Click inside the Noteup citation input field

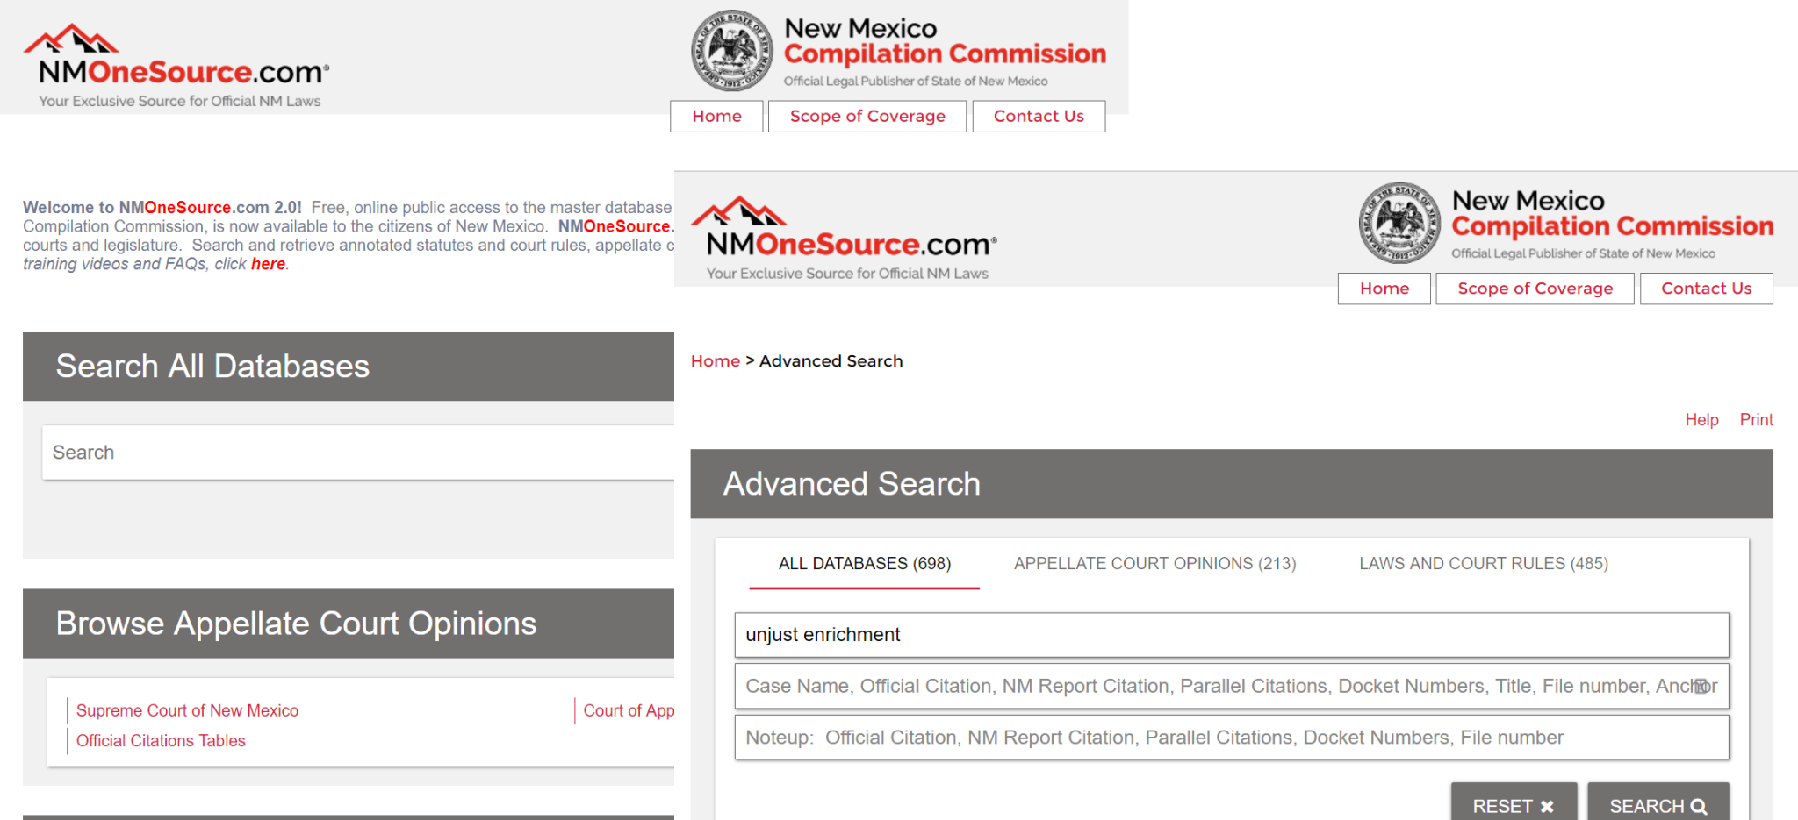(x=1229, y=738)
